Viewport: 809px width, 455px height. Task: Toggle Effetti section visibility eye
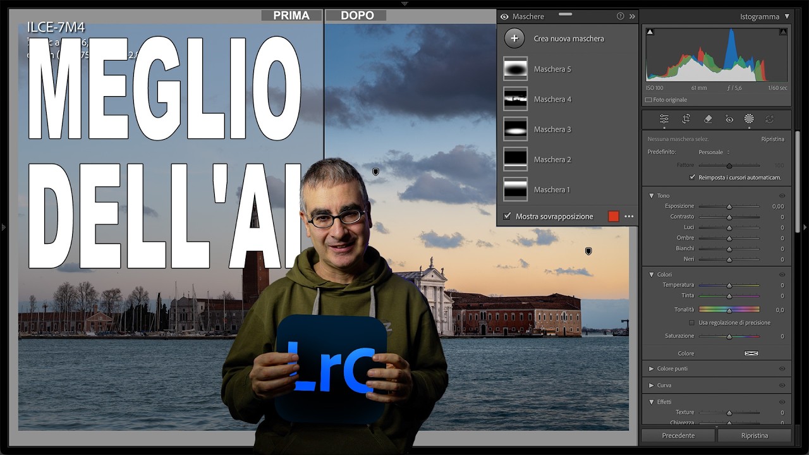tap(782, 402)
